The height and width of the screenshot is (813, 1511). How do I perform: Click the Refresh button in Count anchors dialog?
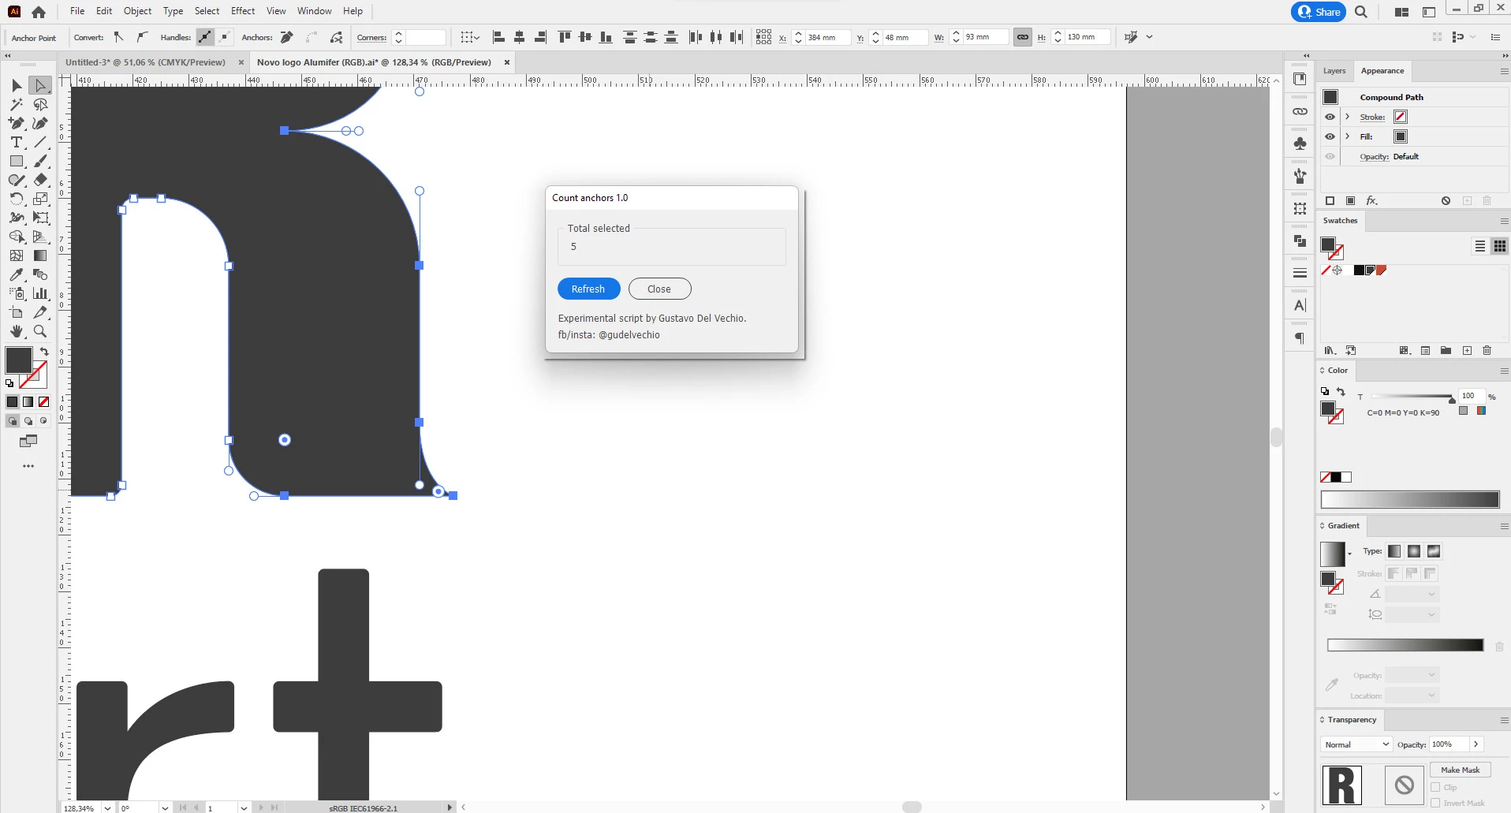pos(588,289)
